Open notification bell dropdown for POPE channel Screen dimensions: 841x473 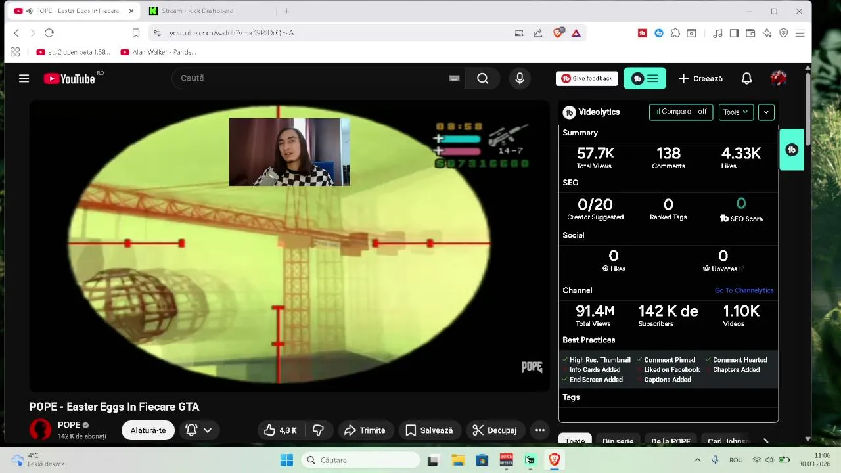198,430
